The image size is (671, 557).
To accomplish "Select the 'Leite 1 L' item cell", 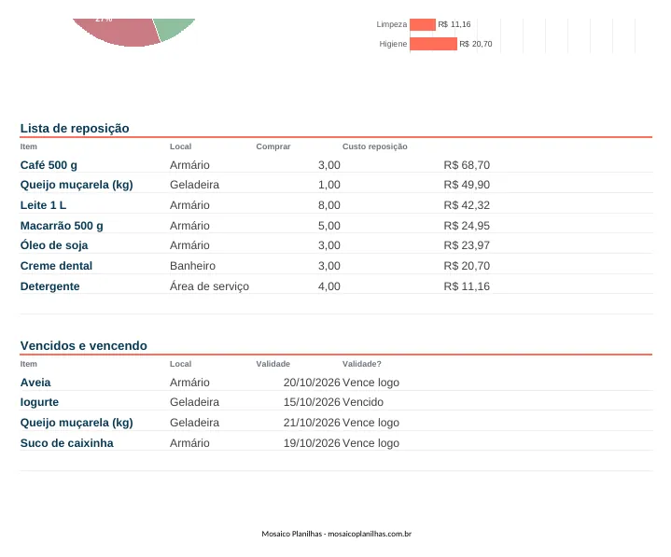I will 43,205.
